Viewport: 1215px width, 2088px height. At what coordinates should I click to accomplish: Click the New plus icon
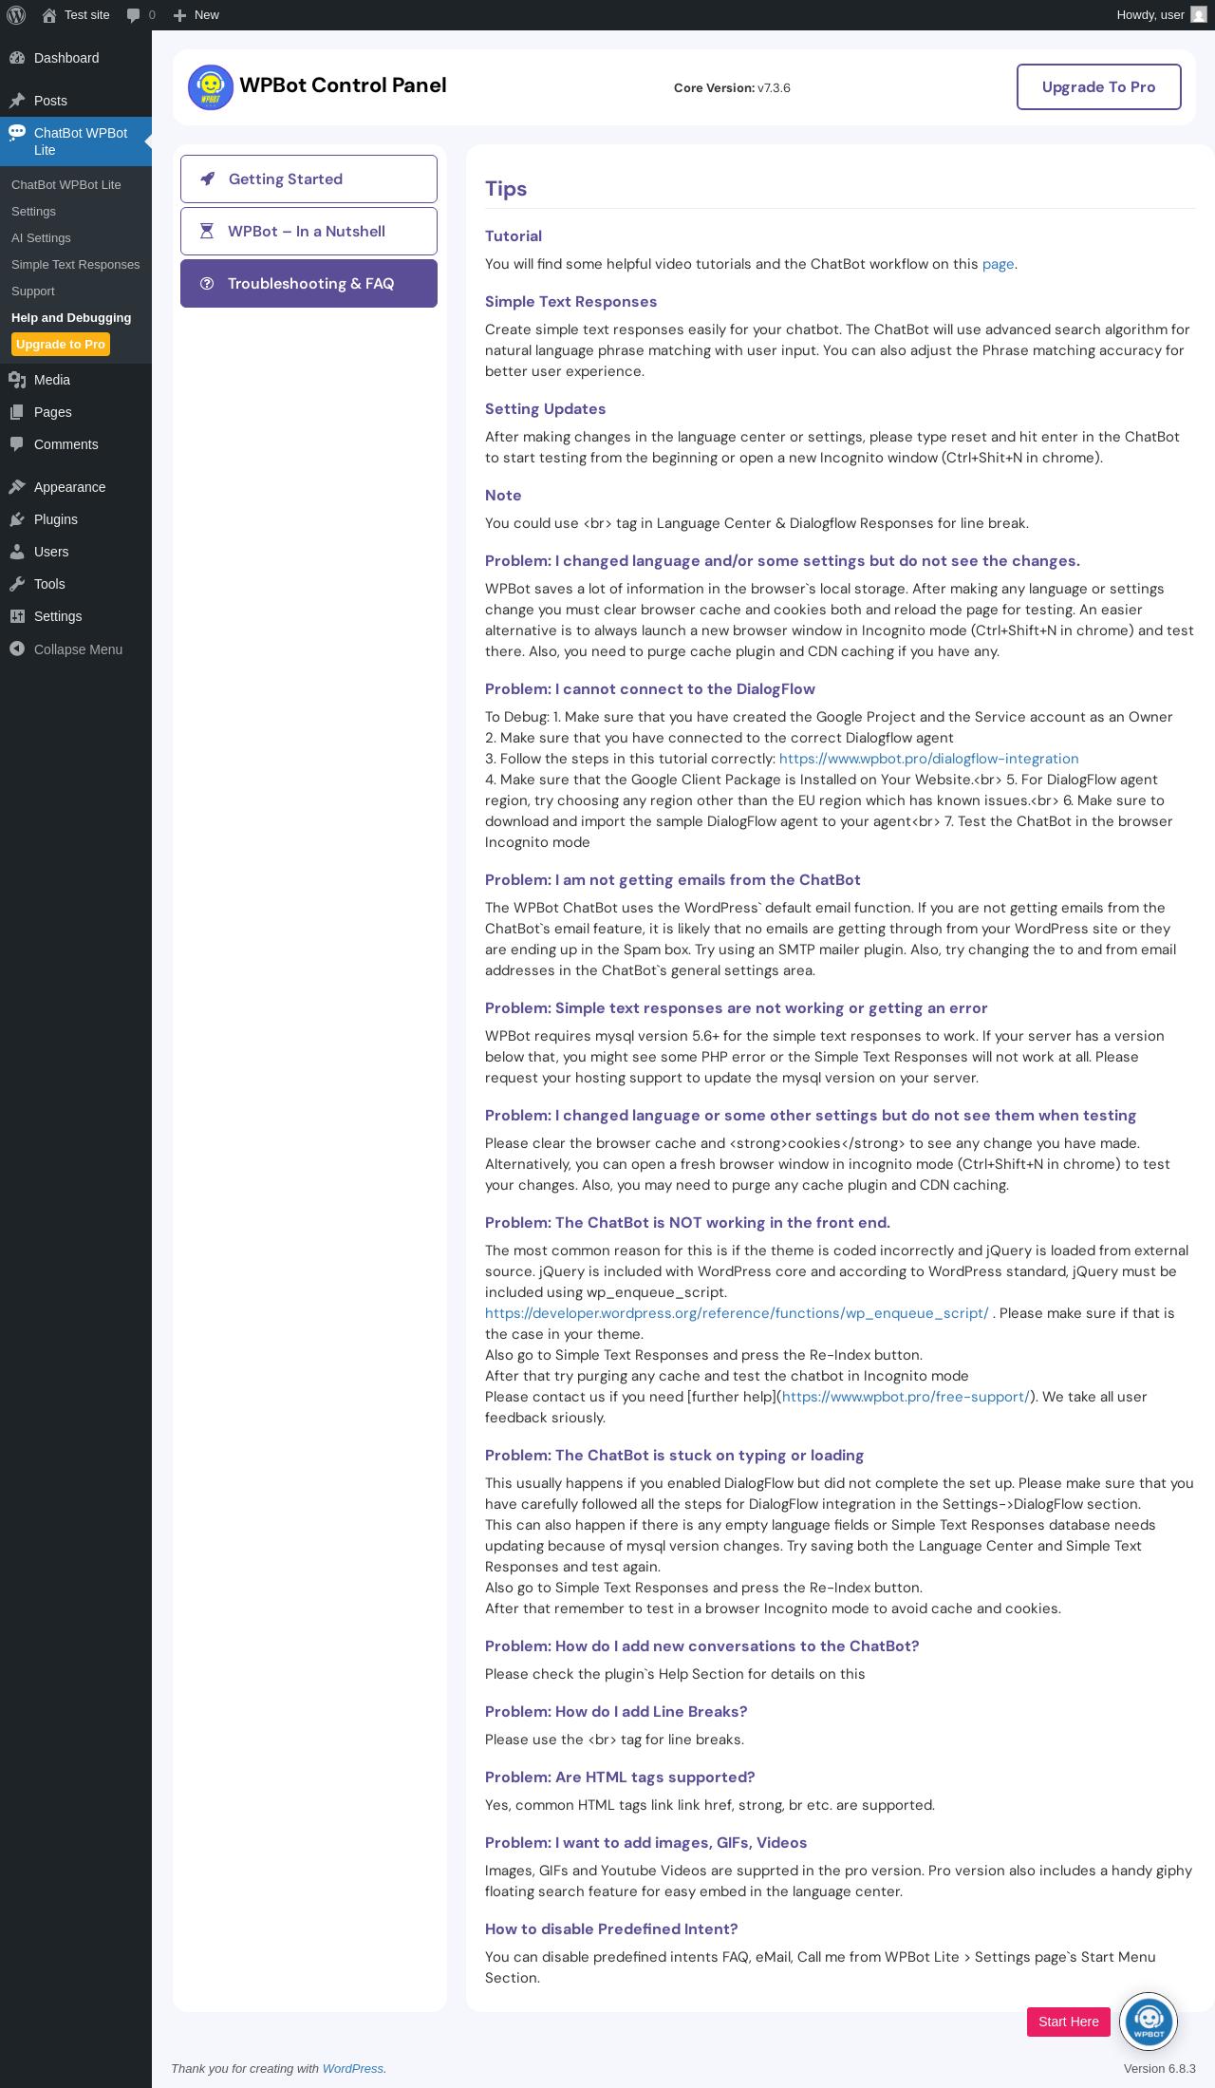pos(179,15)
